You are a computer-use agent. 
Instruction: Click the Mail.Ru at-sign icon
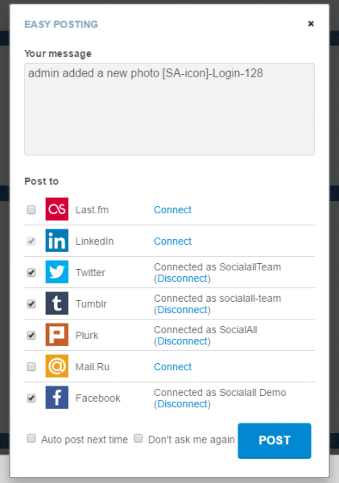[57, 366]
